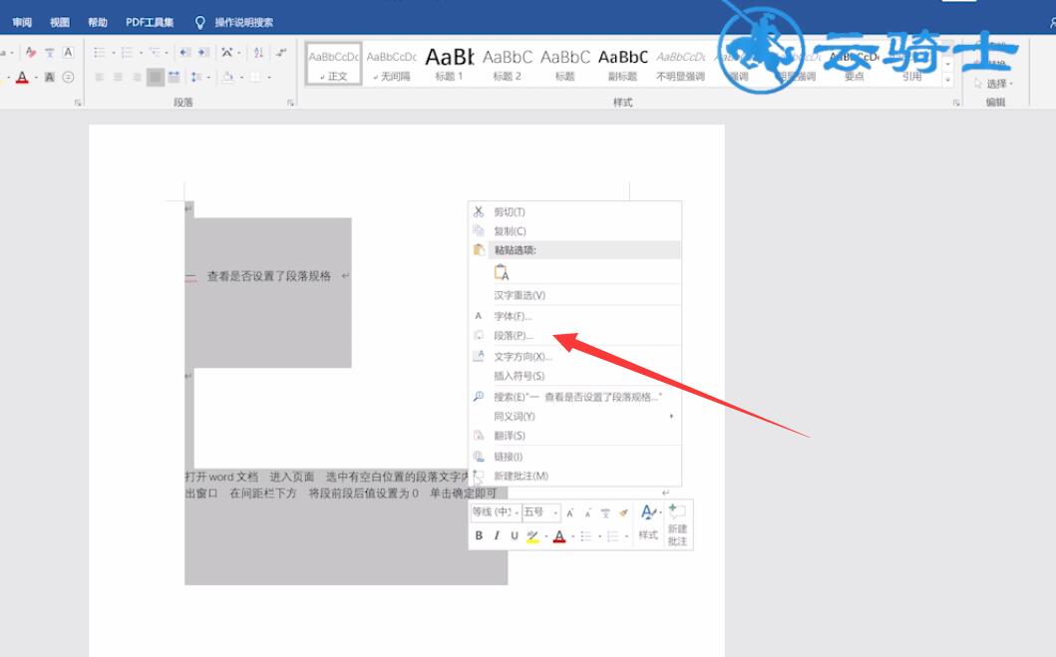Apply the 标题 1 style
Screen dimensions: 1056x657
click(449, 64)
